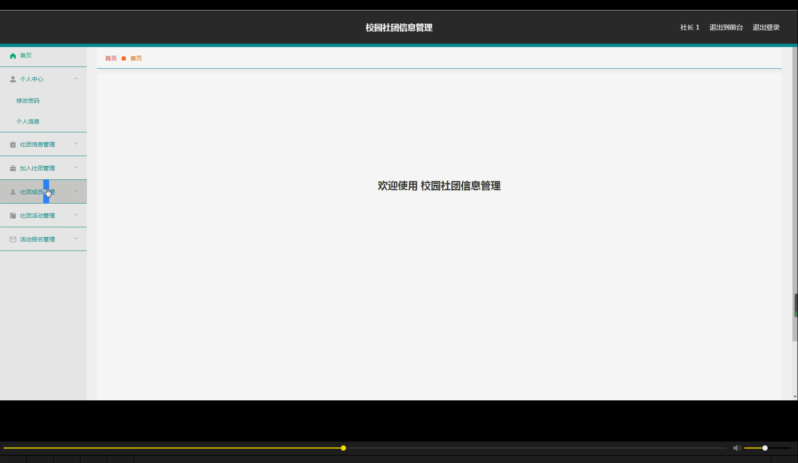Viewport: 798px width, 463px height.
Task: Open the 修改密码 page
Action: click(28, 100)
